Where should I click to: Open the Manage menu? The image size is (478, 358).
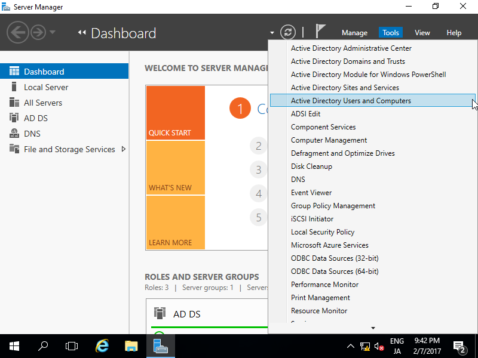coord(354,33)
